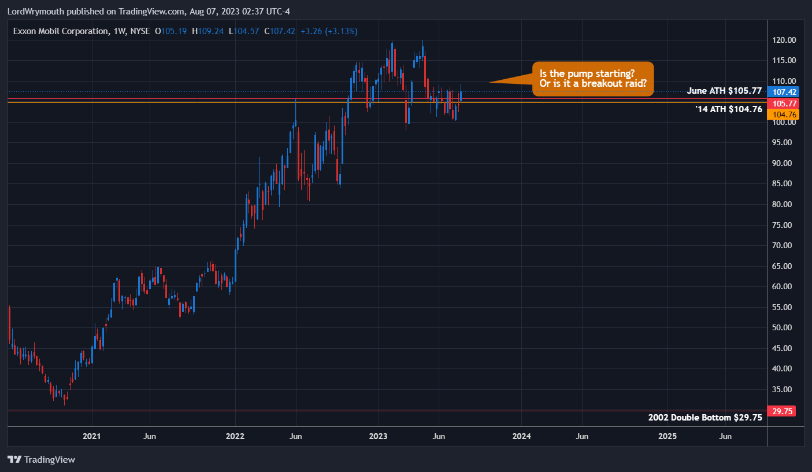Click the 2023 label on time axis
Viewport: 812px width, 472px height.
point(379,436)
